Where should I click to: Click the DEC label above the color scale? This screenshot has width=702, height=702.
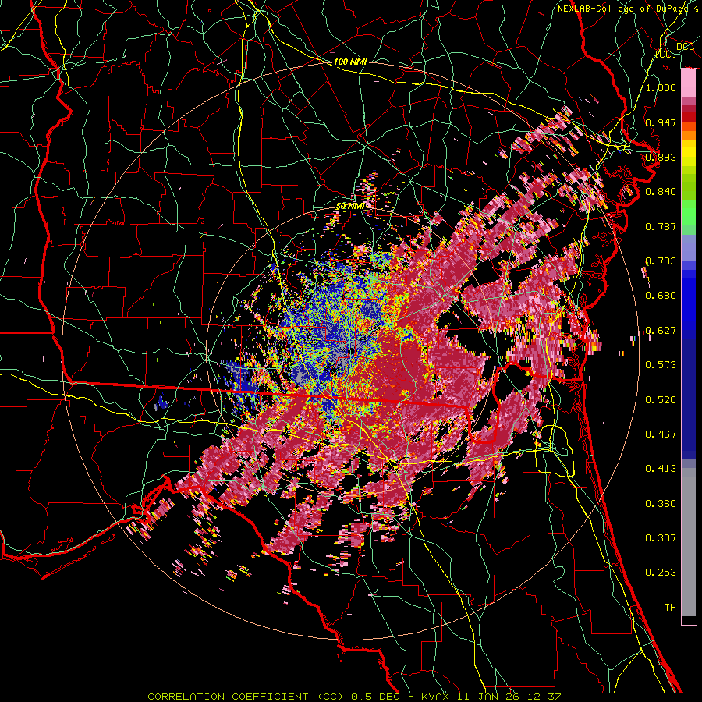tap(685, 47)
